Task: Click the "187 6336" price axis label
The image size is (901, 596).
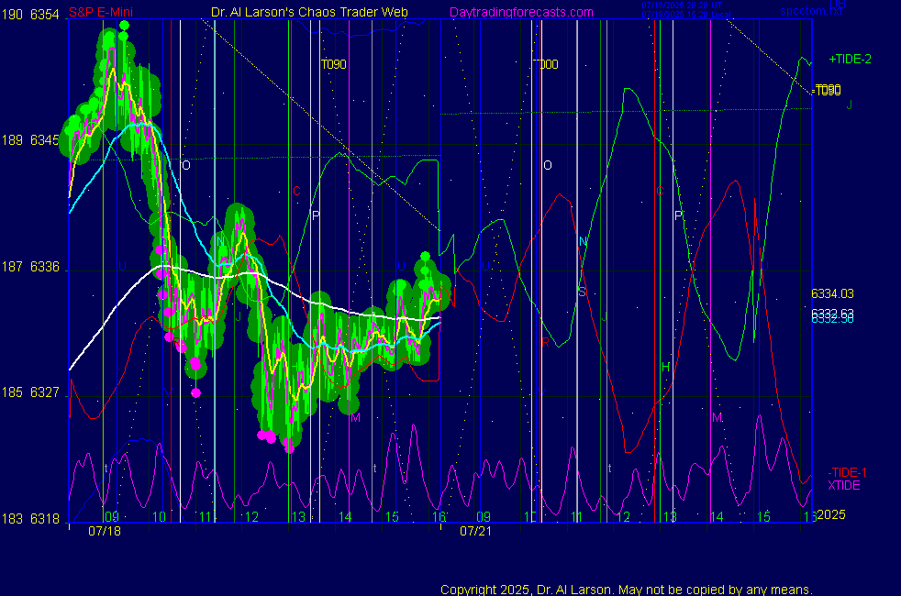Action: point(30,267)
